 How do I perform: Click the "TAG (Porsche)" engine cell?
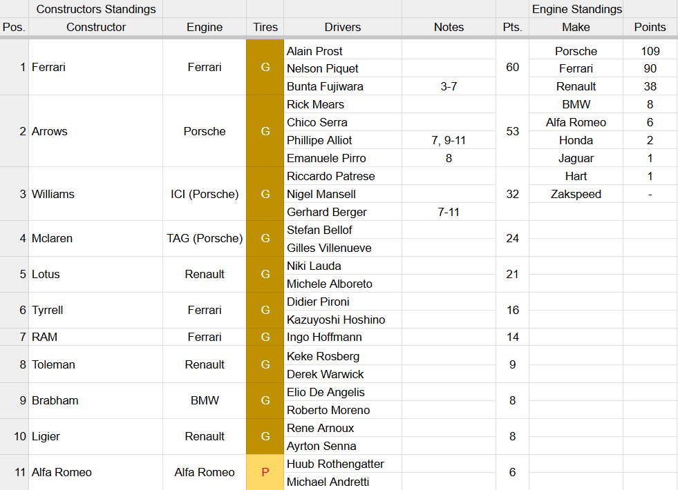click(x=205, y=238)
